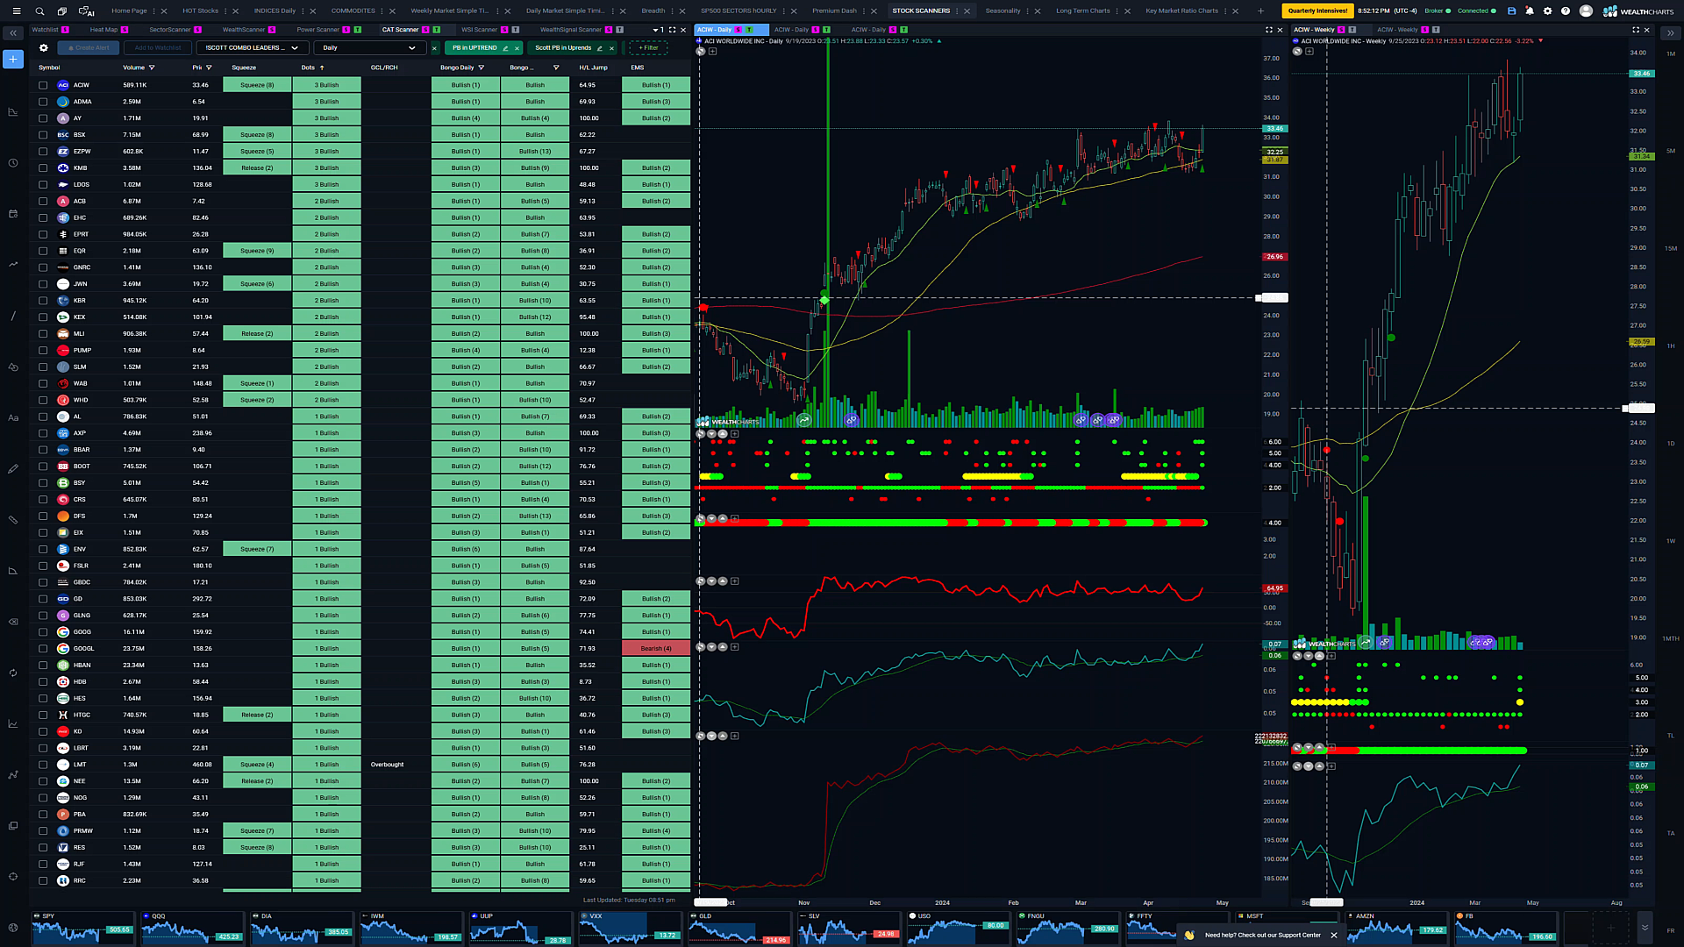Open notifications bell icon

[x=1530, y=11]
